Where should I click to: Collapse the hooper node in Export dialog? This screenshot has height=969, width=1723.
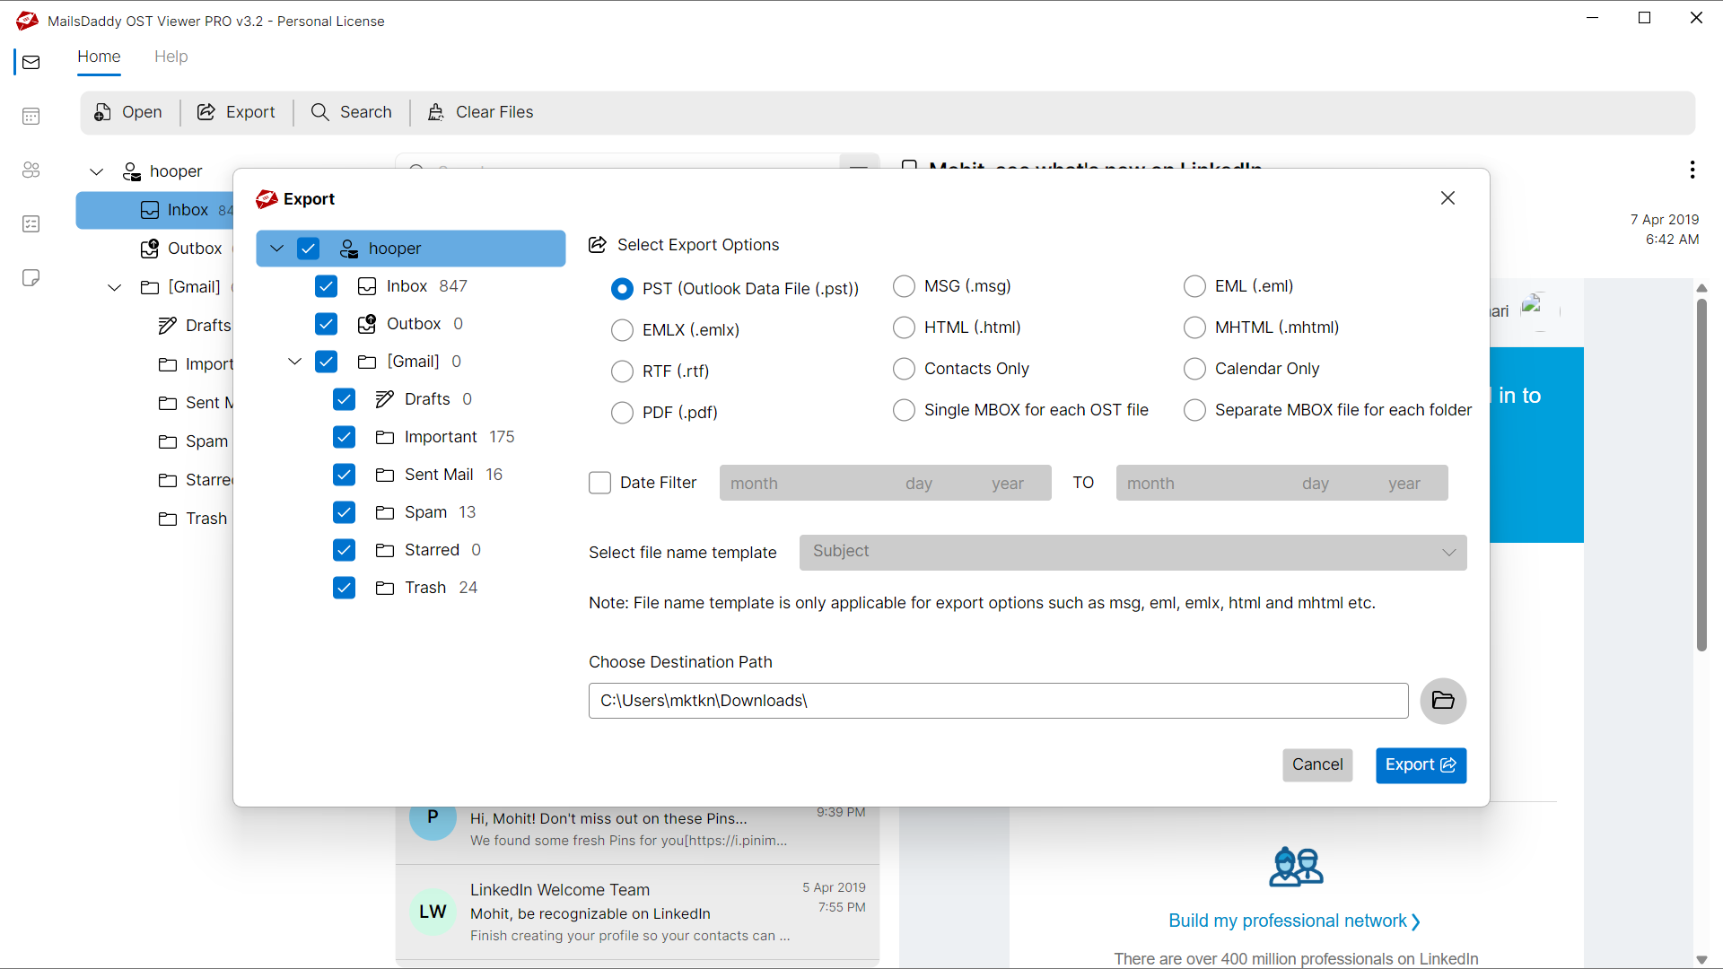(276, 249)
